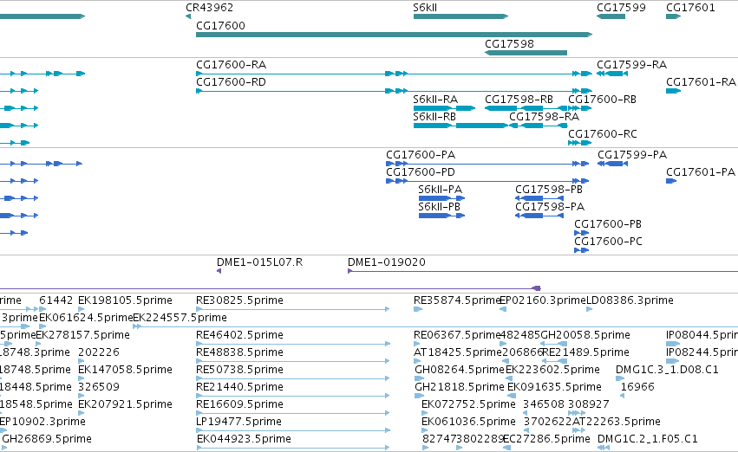Click the DMG1C.3_1.D08.C1 label
Image resolution: width=738 pixels, height=452 pixels.
coord(667,370)
